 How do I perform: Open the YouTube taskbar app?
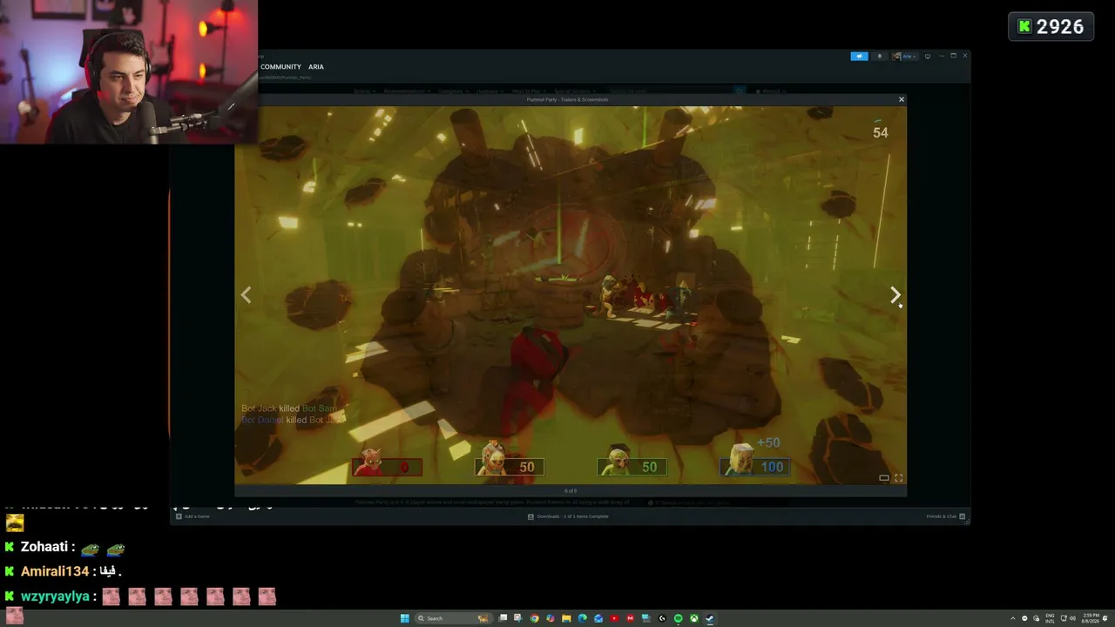614,618
